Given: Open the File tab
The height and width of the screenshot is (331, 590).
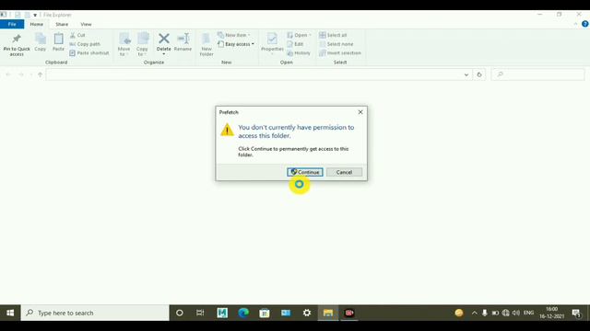Looking at the screenshot, I should tap(12, 24).
